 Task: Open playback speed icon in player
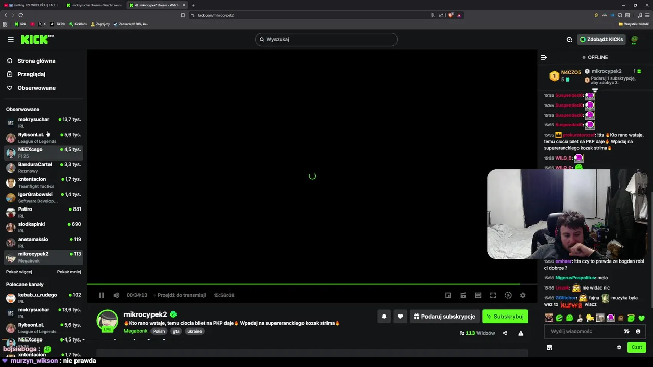coord(508,295)
